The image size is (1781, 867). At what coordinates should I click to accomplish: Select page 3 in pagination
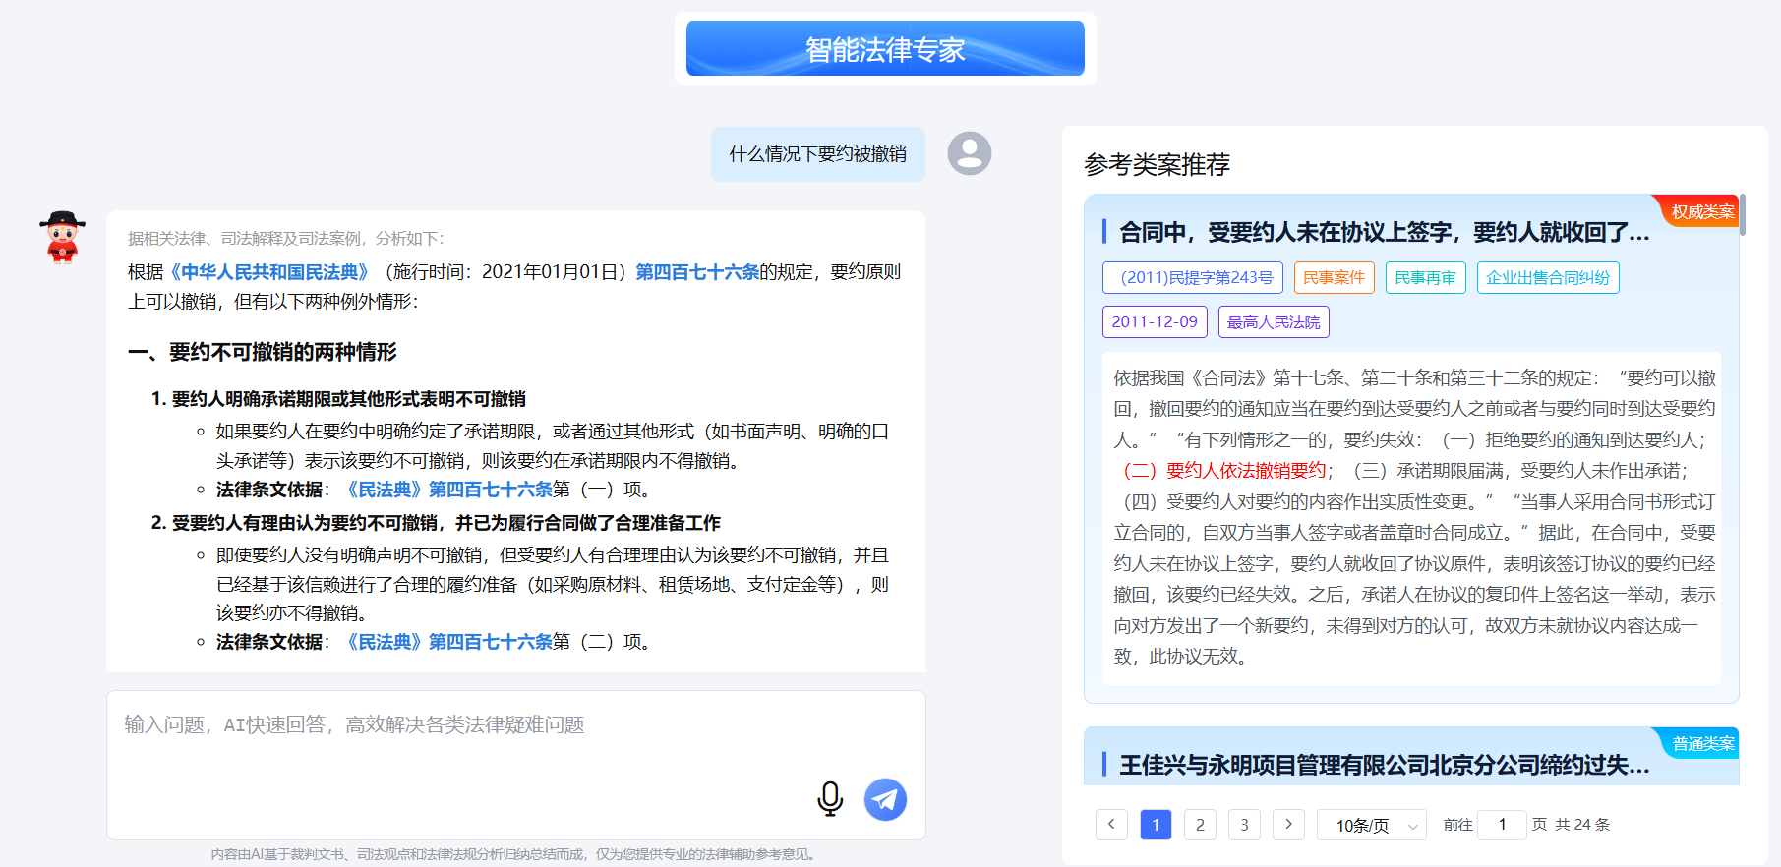1244,825
